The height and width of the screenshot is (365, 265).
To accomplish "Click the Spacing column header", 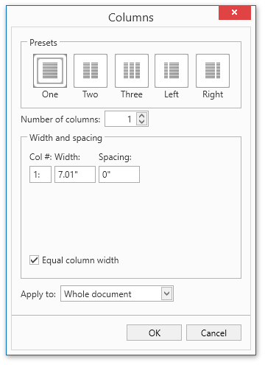I will pos(115,157).
